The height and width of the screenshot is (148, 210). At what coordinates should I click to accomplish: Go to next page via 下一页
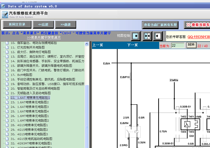[132, 45]
